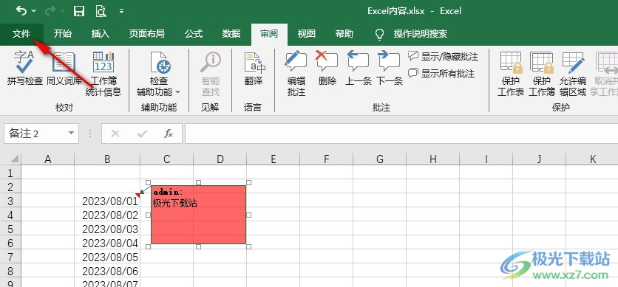Screen dimensions: 618x287
Task: Click 保护工作表 protect sheet icon
Action: [511, 74]
